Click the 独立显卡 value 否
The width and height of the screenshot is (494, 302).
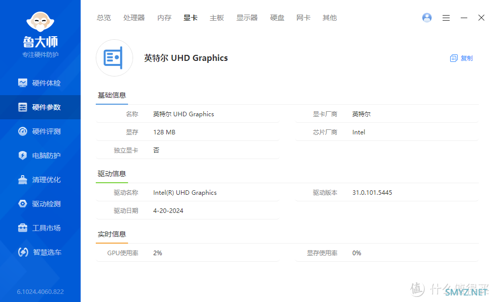click(156, 150)
